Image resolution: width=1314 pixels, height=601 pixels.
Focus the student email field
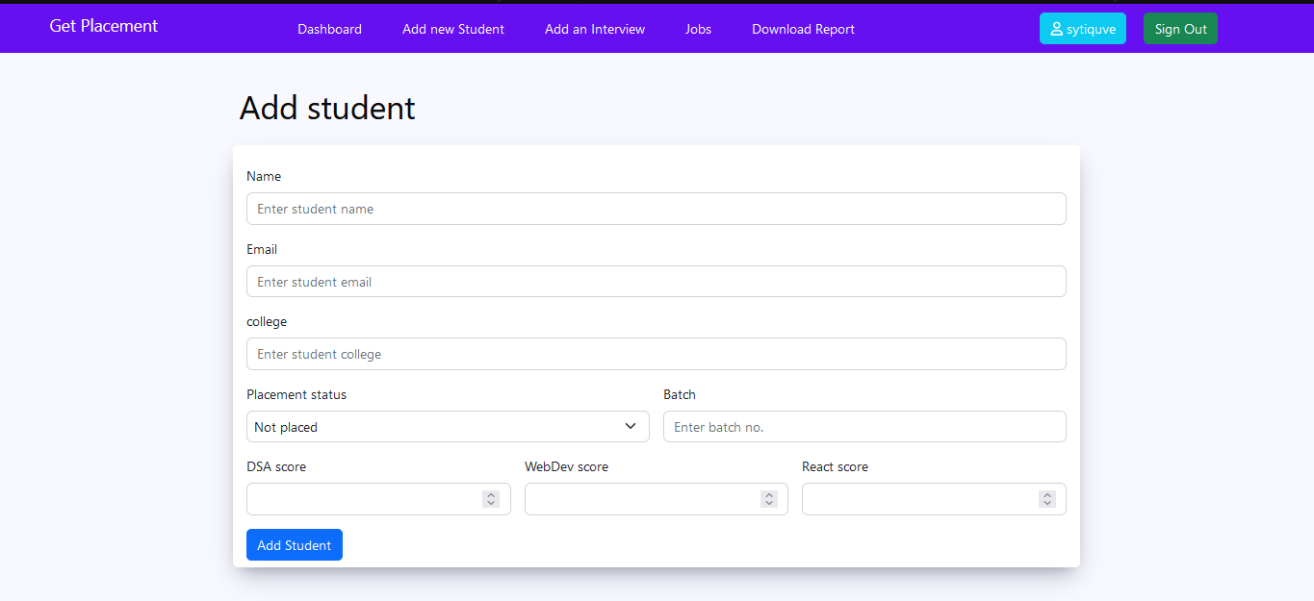[x=657, y=282]
